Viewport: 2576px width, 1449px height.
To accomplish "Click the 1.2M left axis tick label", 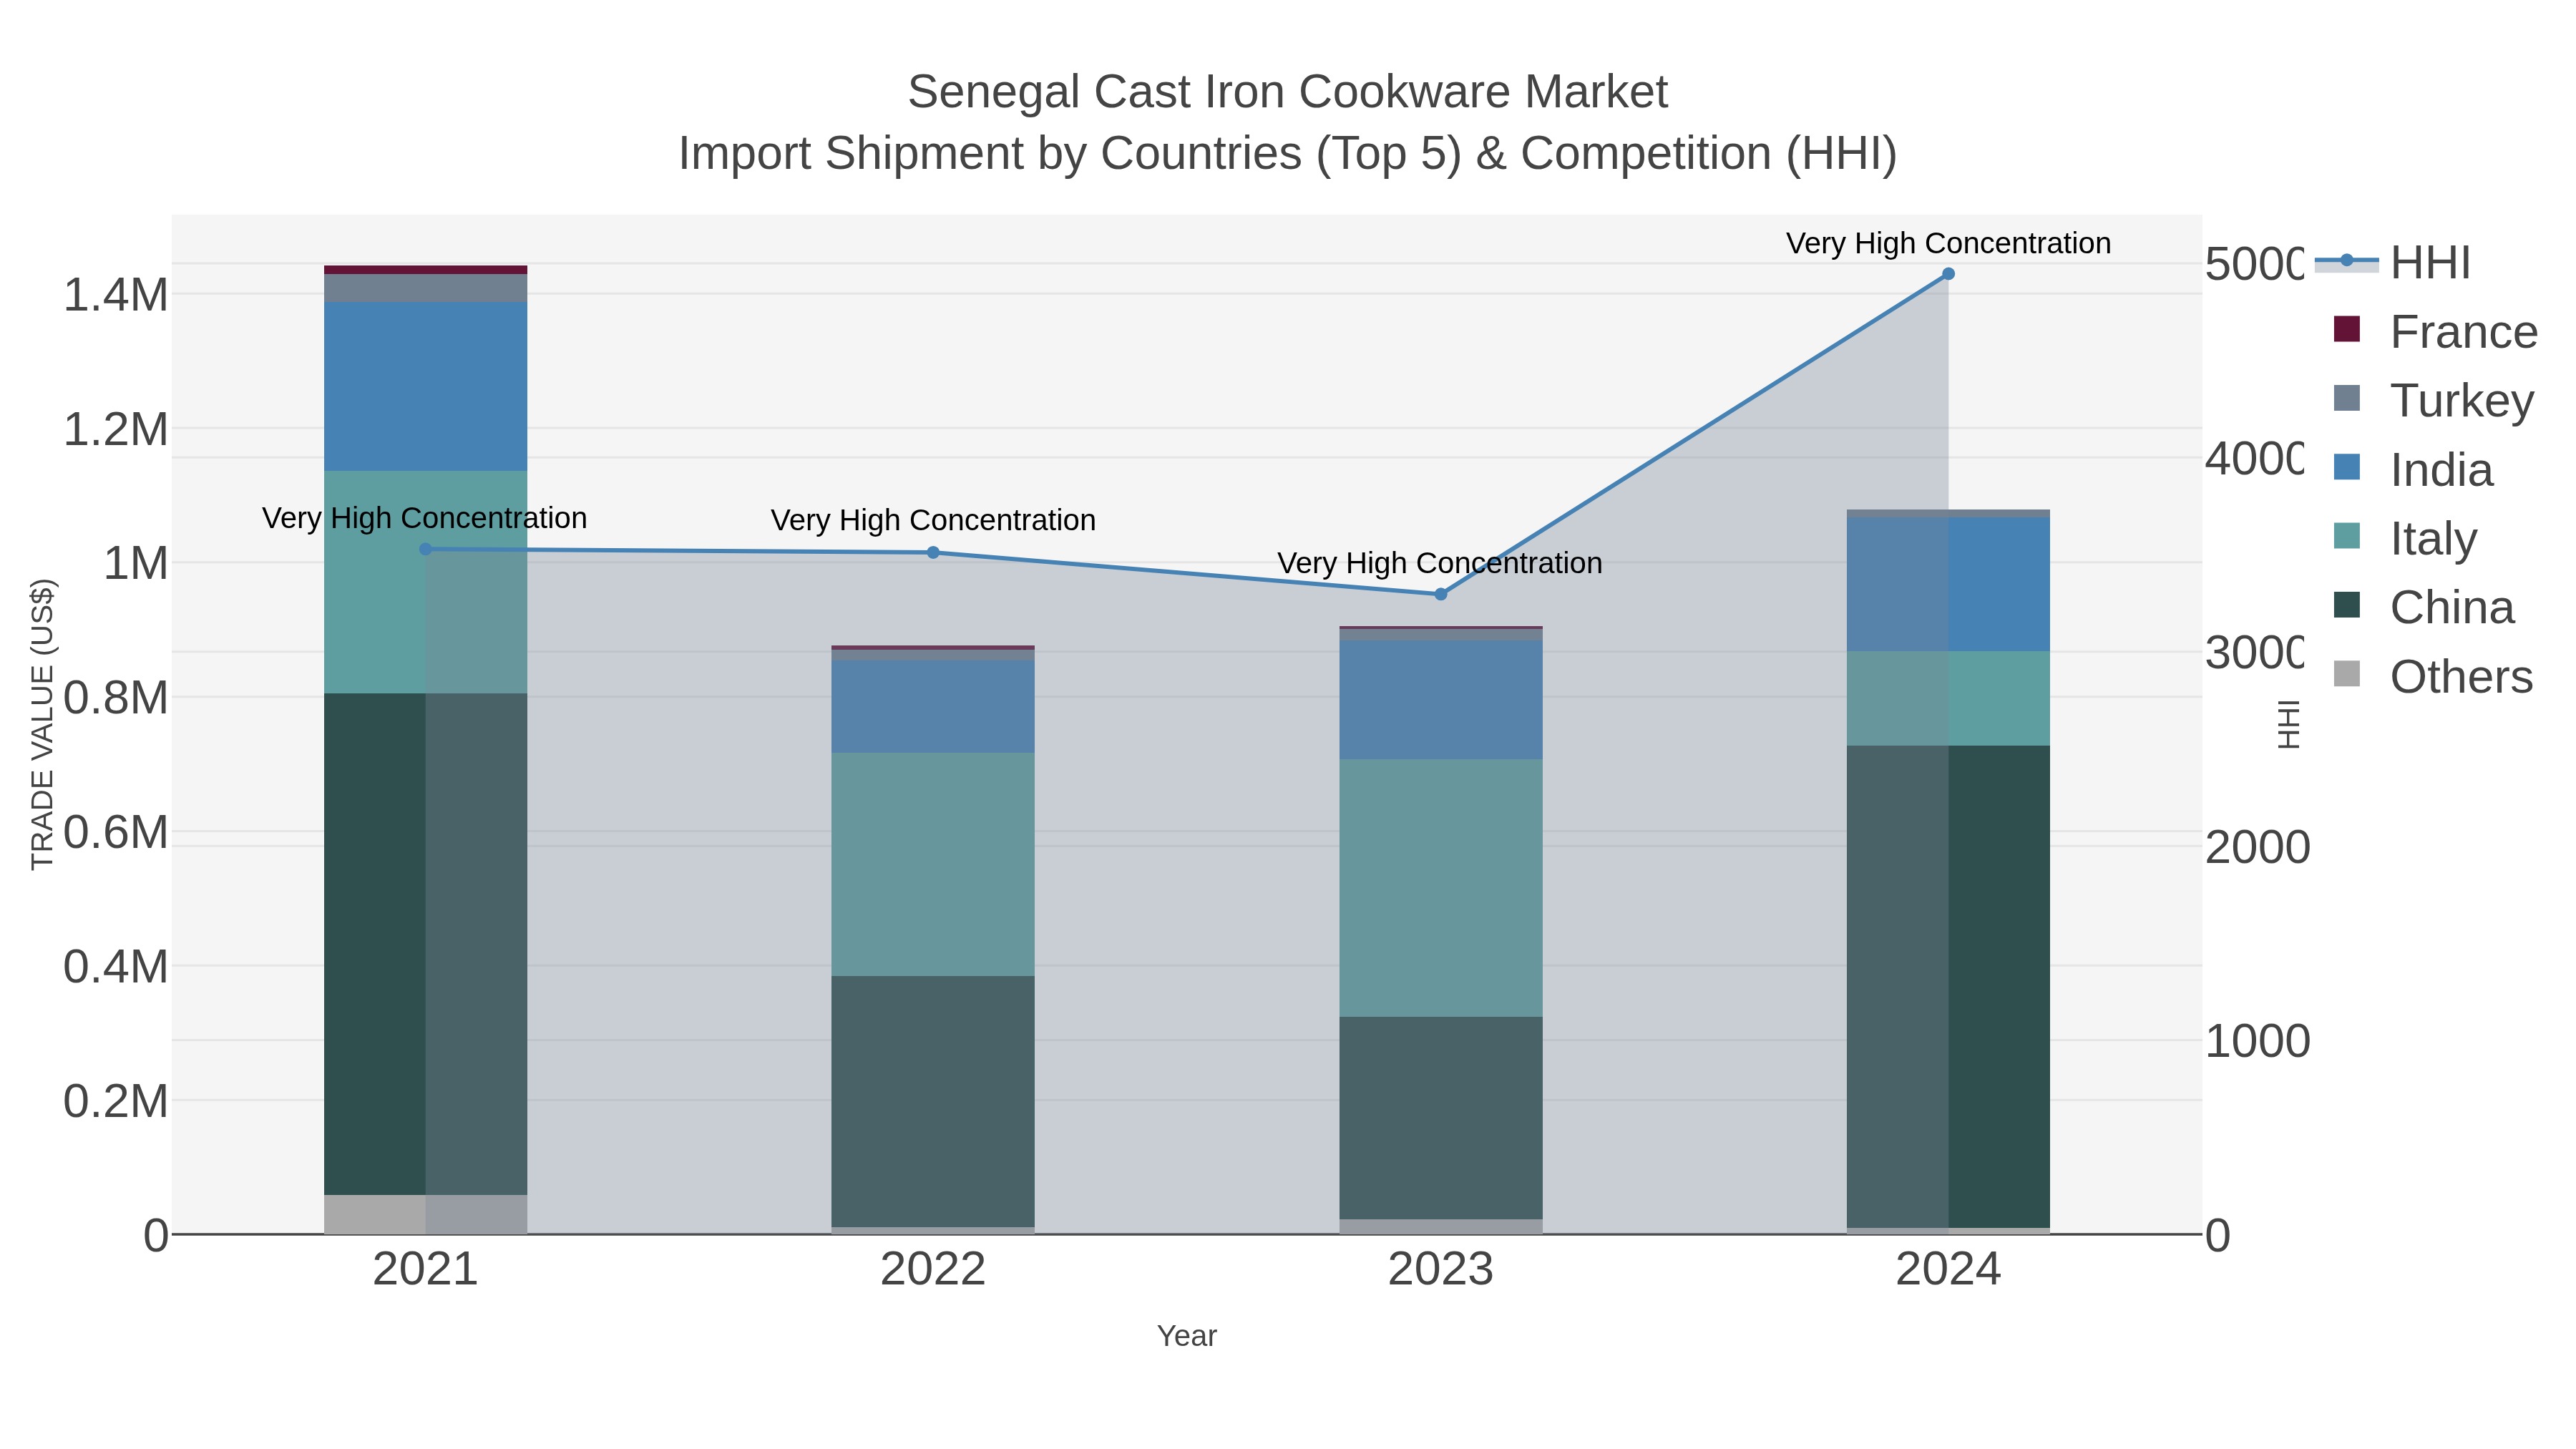I will click(x=116, y=429).
